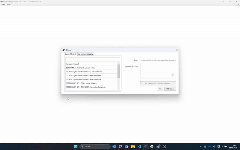Screen dimensions: 240x150
Task: Open Outlook from the taskbar
Action: coord(114,147)
